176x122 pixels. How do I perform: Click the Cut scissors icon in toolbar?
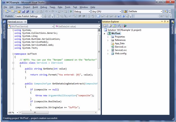tap(33, 12)
